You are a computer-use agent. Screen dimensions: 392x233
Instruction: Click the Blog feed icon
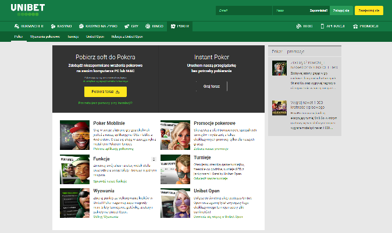(x=298, y=26)
